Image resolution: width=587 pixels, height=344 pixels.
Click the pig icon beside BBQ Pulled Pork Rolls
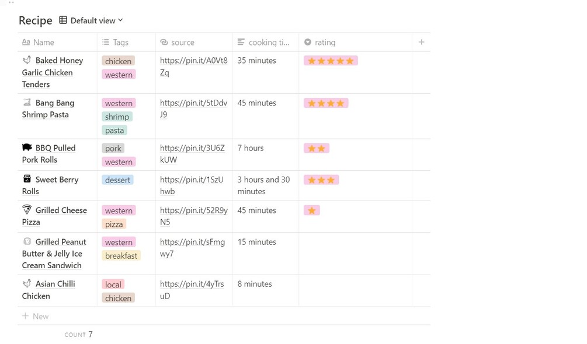pos(27,148)
